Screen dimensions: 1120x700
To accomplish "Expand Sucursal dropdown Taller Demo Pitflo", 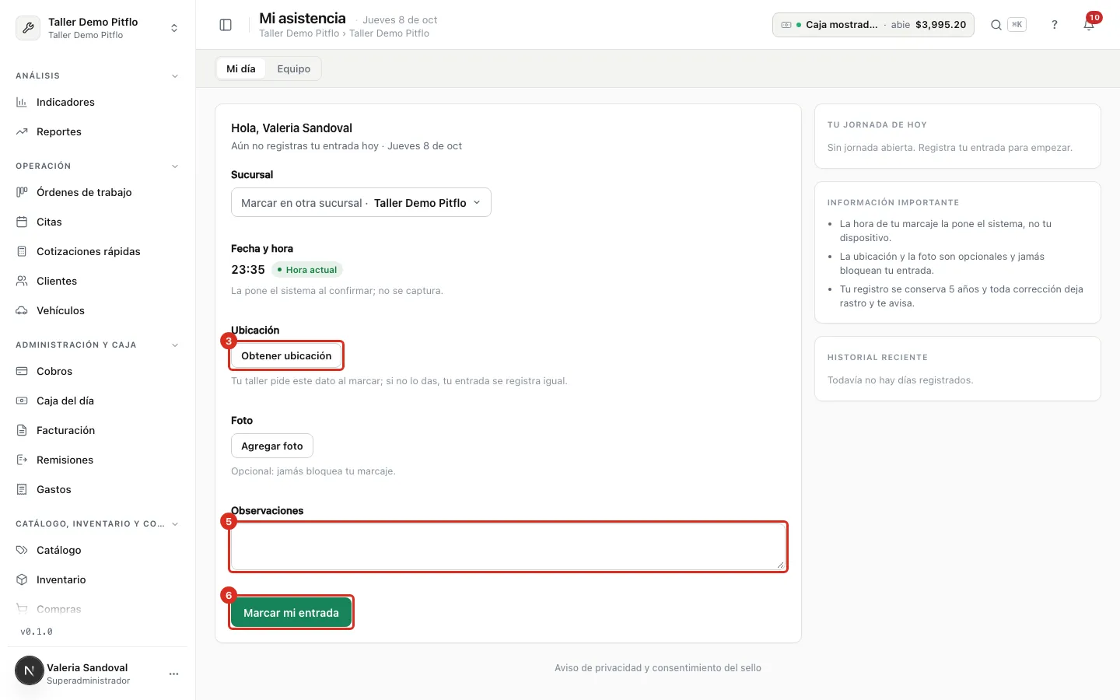I will (361, 202).
